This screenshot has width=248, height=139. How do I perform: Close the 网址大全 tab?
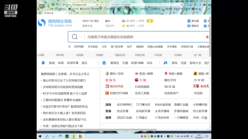pyautogui.click(x=66, y=13)
